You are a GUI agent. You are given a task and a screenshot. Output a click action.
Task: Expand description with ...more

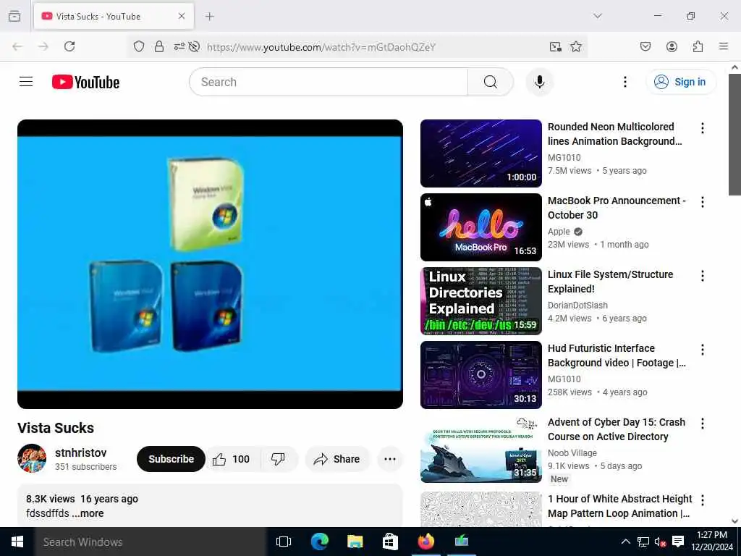(x=88, y=513)
